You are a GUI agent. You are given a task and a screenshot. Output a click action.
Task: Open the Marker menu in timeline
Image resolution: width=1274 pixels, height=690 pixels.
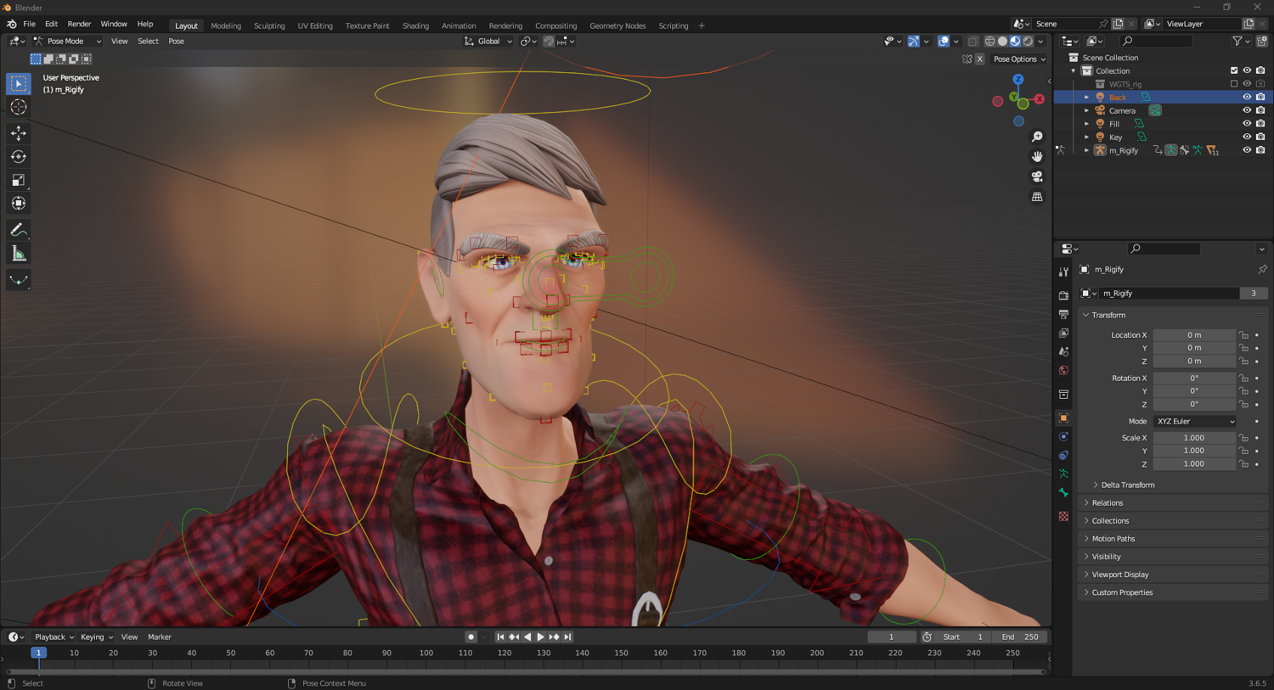[160, 637]
